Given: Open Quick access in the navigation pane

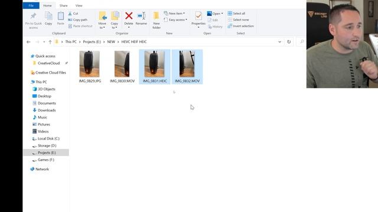Looking at the screenshot, I should [45, 56].
